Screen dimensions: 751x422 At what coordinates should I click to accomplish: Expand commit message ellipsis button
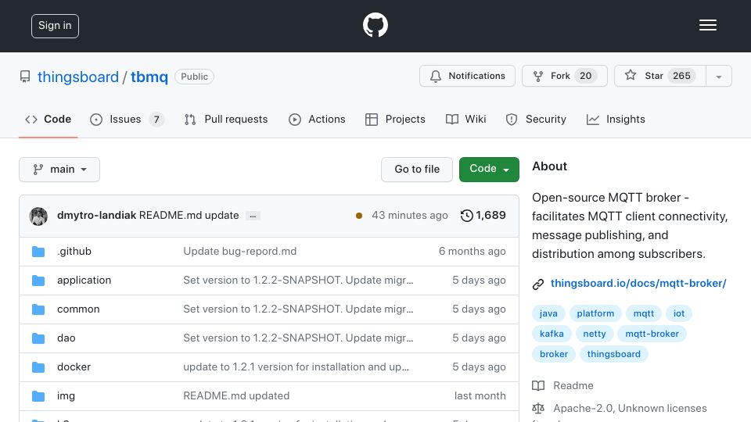pos(253,216)
